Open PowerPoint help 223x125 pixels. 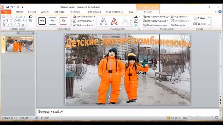[220, 12]
